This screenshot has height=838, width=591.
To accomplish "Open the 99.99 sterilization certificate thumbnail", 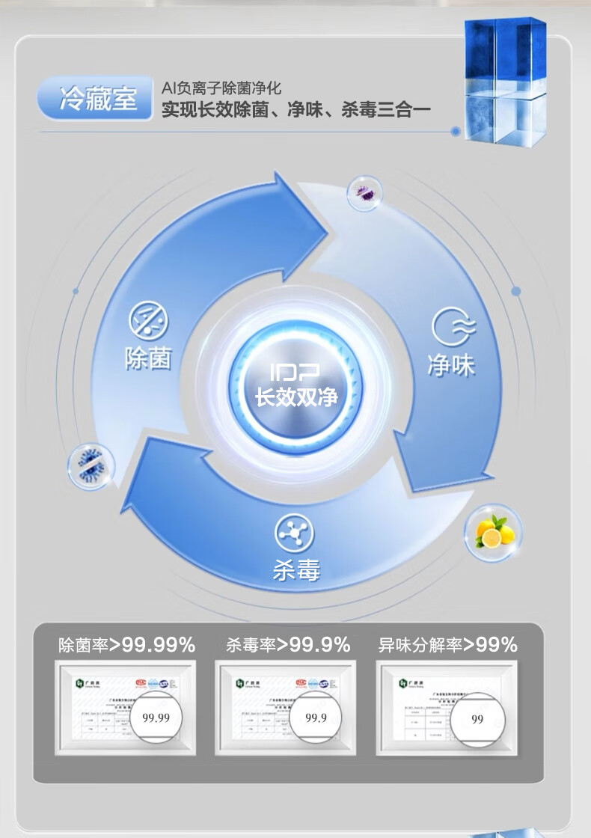I will click(125, 708).
